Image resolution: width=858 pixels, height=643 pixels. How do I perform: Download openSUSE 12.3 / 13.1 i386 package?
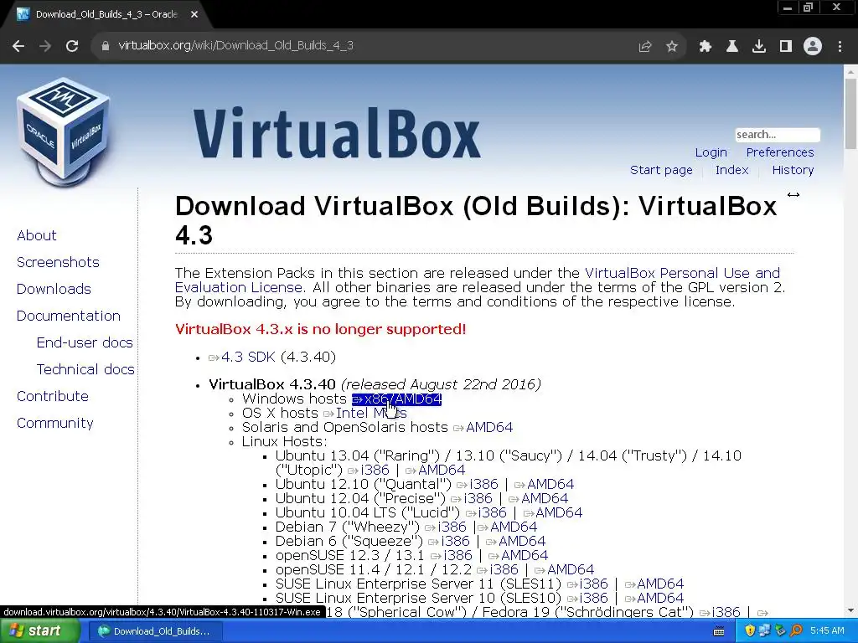pos(452,556)
